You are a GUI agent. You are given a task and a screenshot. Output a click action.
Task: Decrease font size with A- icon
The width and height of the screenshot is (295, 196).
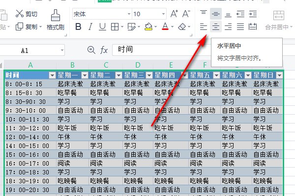pyautogui.click(x=186, y=14)
